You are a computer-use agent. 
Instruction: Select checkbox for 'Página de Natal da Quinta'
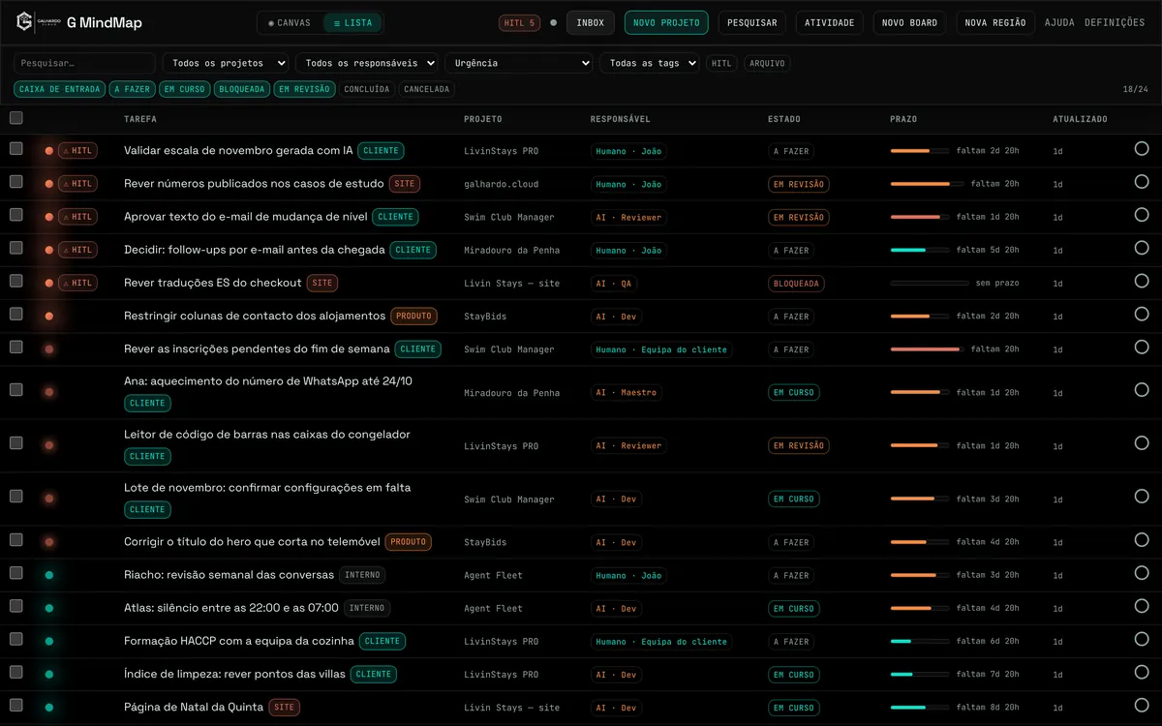[x=15, y=706]
